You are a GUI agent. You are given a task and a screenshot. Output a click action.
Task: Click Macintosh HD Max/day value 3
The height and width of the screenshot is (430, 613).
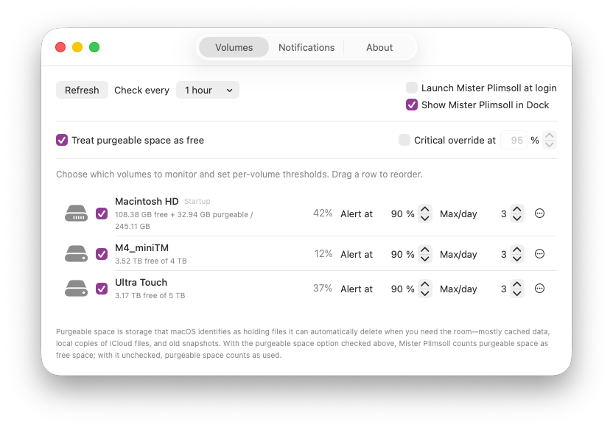coord(503,214)
